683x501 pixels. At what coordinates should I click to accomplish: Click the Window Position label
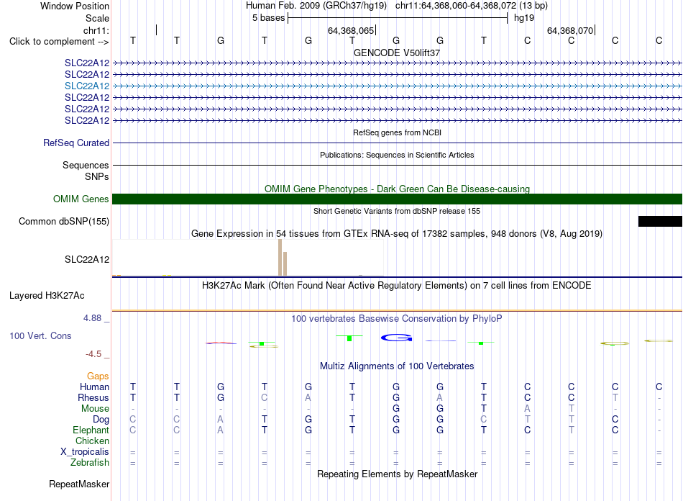(75, 6)
